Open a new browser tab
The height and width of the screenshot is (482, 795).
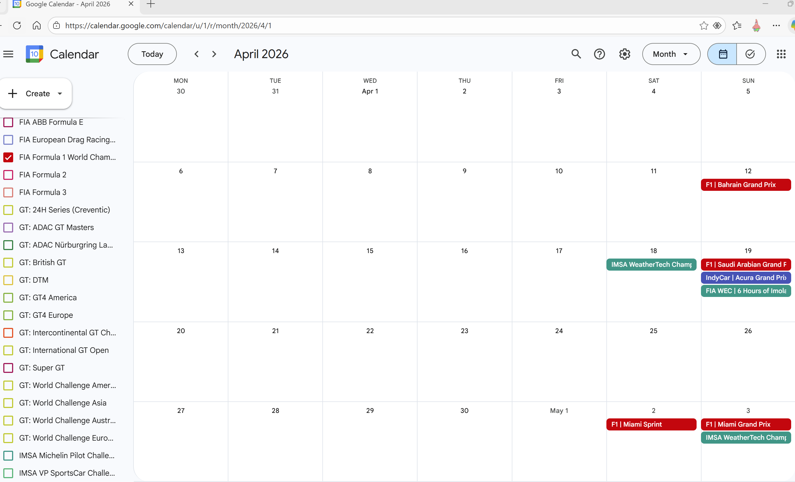coord(151,4)
